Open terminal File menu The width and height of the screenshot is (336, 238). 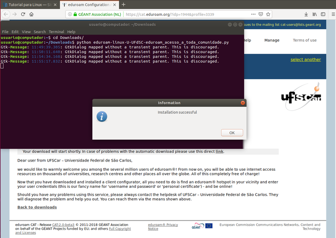click(x=5, y=32)
